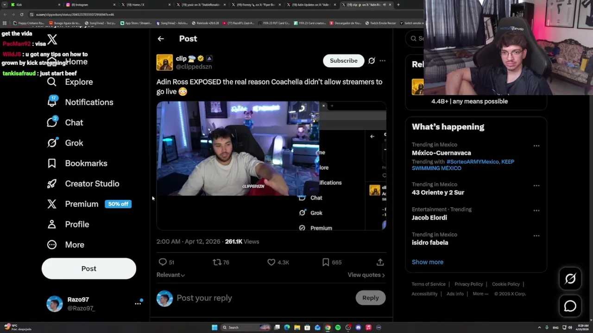Open Bookmarks in the sidebar

(x=77, y=163)
